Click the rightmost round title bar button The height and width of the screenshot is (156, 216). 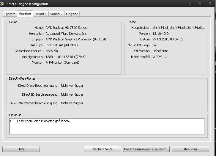click(x=210, y=3)
